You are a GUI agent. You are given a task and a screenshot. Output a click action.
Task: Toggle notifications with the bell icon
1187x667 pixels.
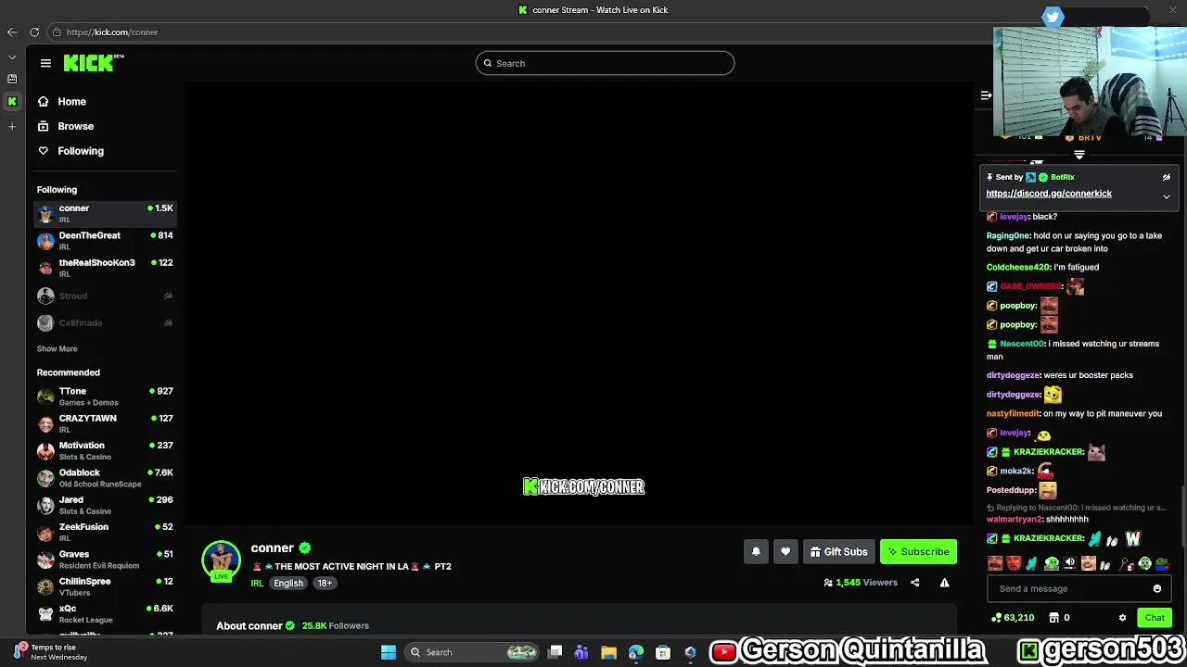point(756,551)
